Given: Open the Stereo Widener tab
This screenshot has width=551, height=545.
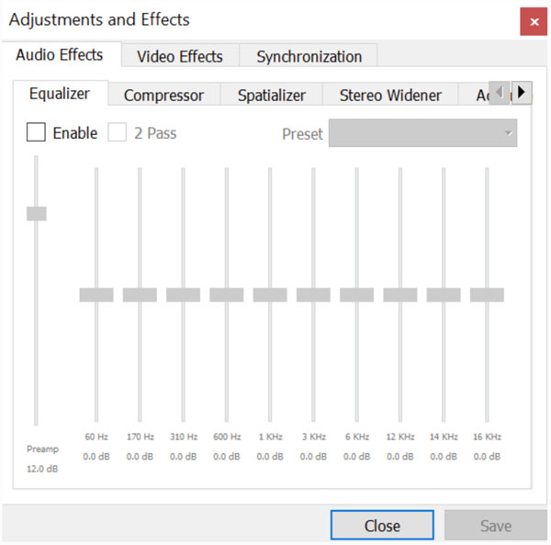Looking at the screenshot, I should (390, 95).
